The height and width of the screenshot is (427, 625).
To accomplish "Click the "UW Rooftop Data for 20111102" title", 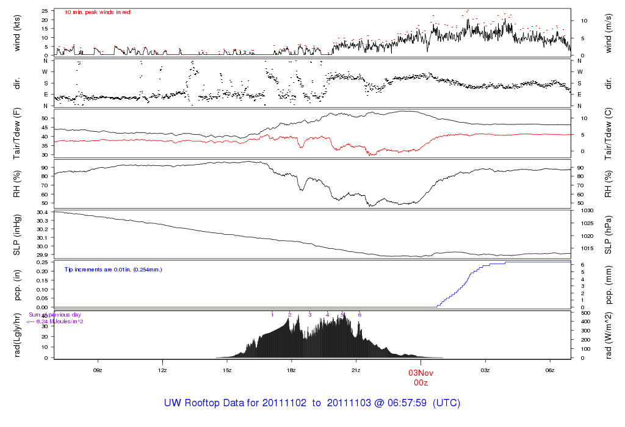I will (235, 403).
